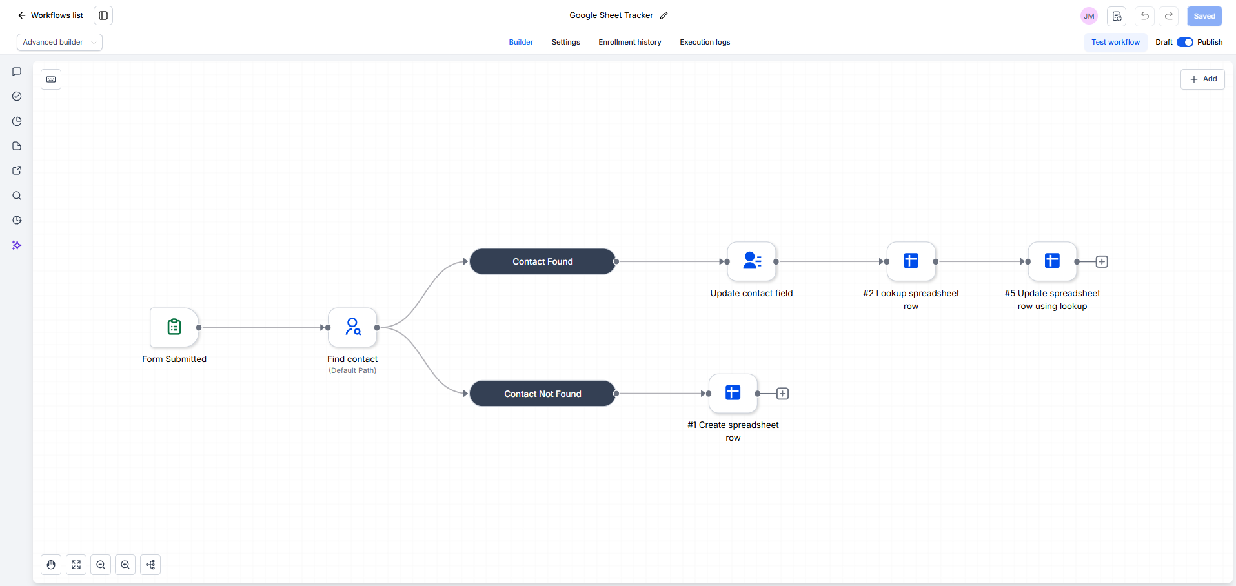
Task: Open keyboard shortcuts icon on canvas
Action: click(51, 79)
